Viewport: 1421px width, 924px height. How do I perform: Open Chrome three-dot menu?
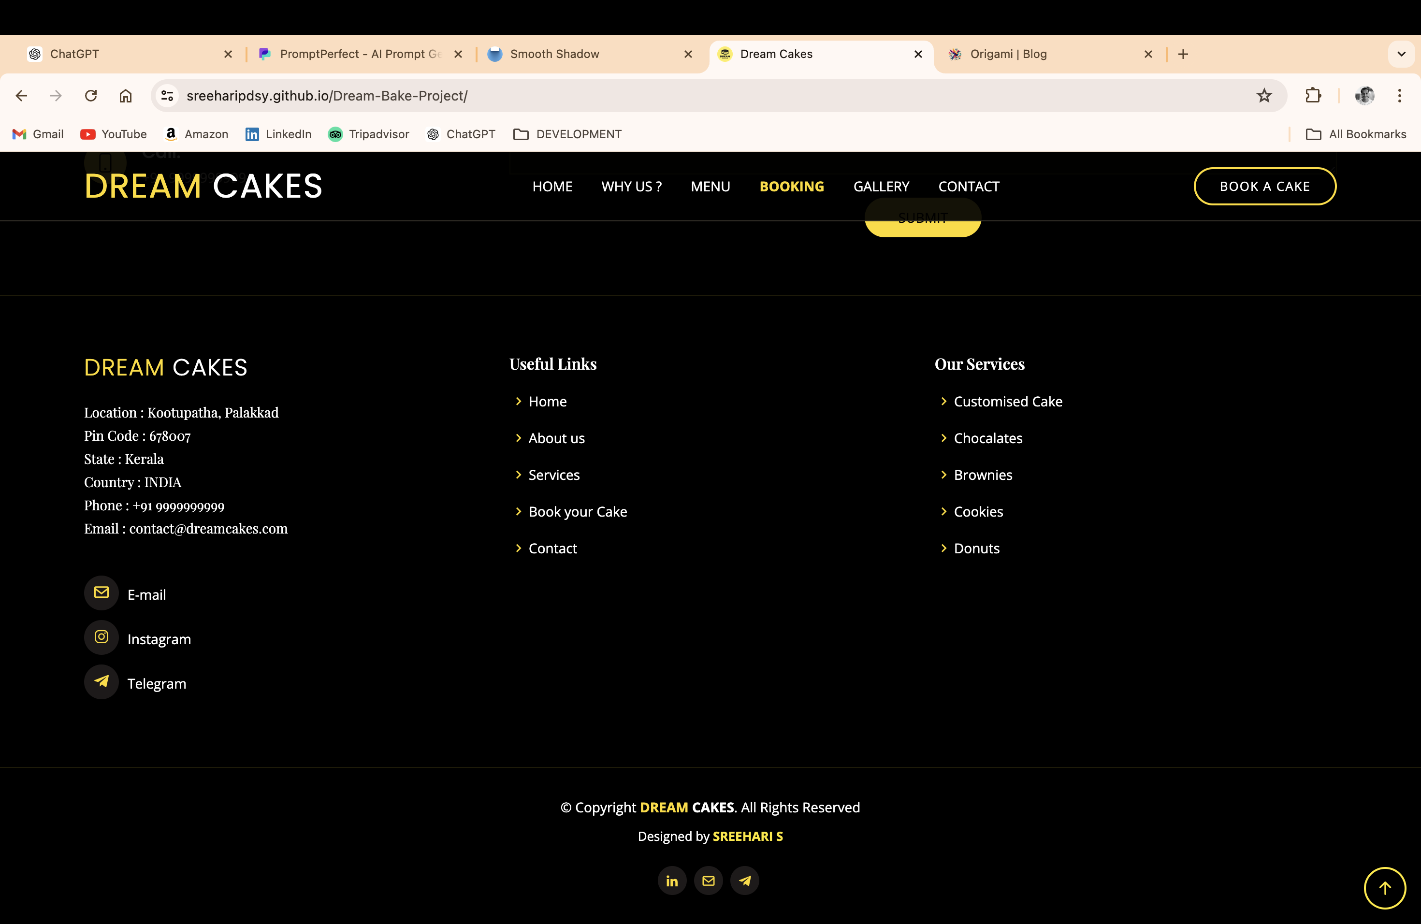point(1399,96)
